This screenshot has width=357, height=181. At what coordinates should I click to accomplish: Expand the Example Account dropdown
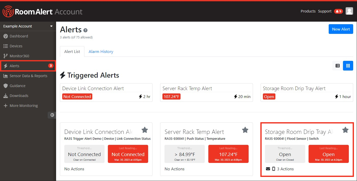click(x=28, y=26)
